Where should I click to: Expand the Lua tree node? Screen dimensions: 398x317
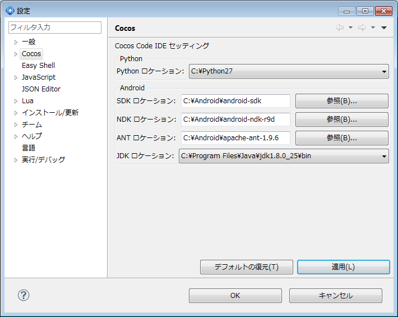[x=16, y=101]
